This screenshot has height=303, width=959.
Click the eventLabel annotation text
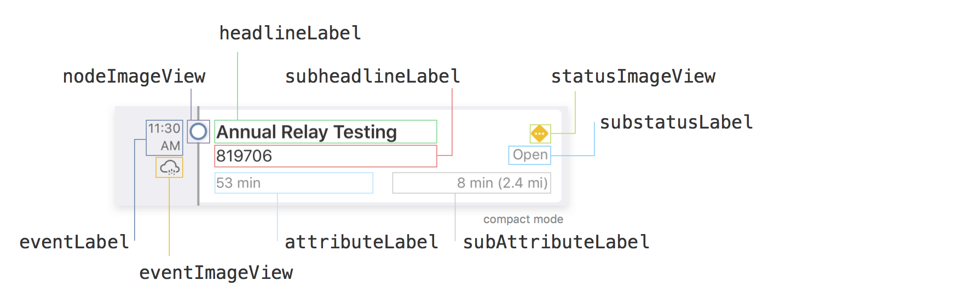pyautogui.click(x=74, y=242)
